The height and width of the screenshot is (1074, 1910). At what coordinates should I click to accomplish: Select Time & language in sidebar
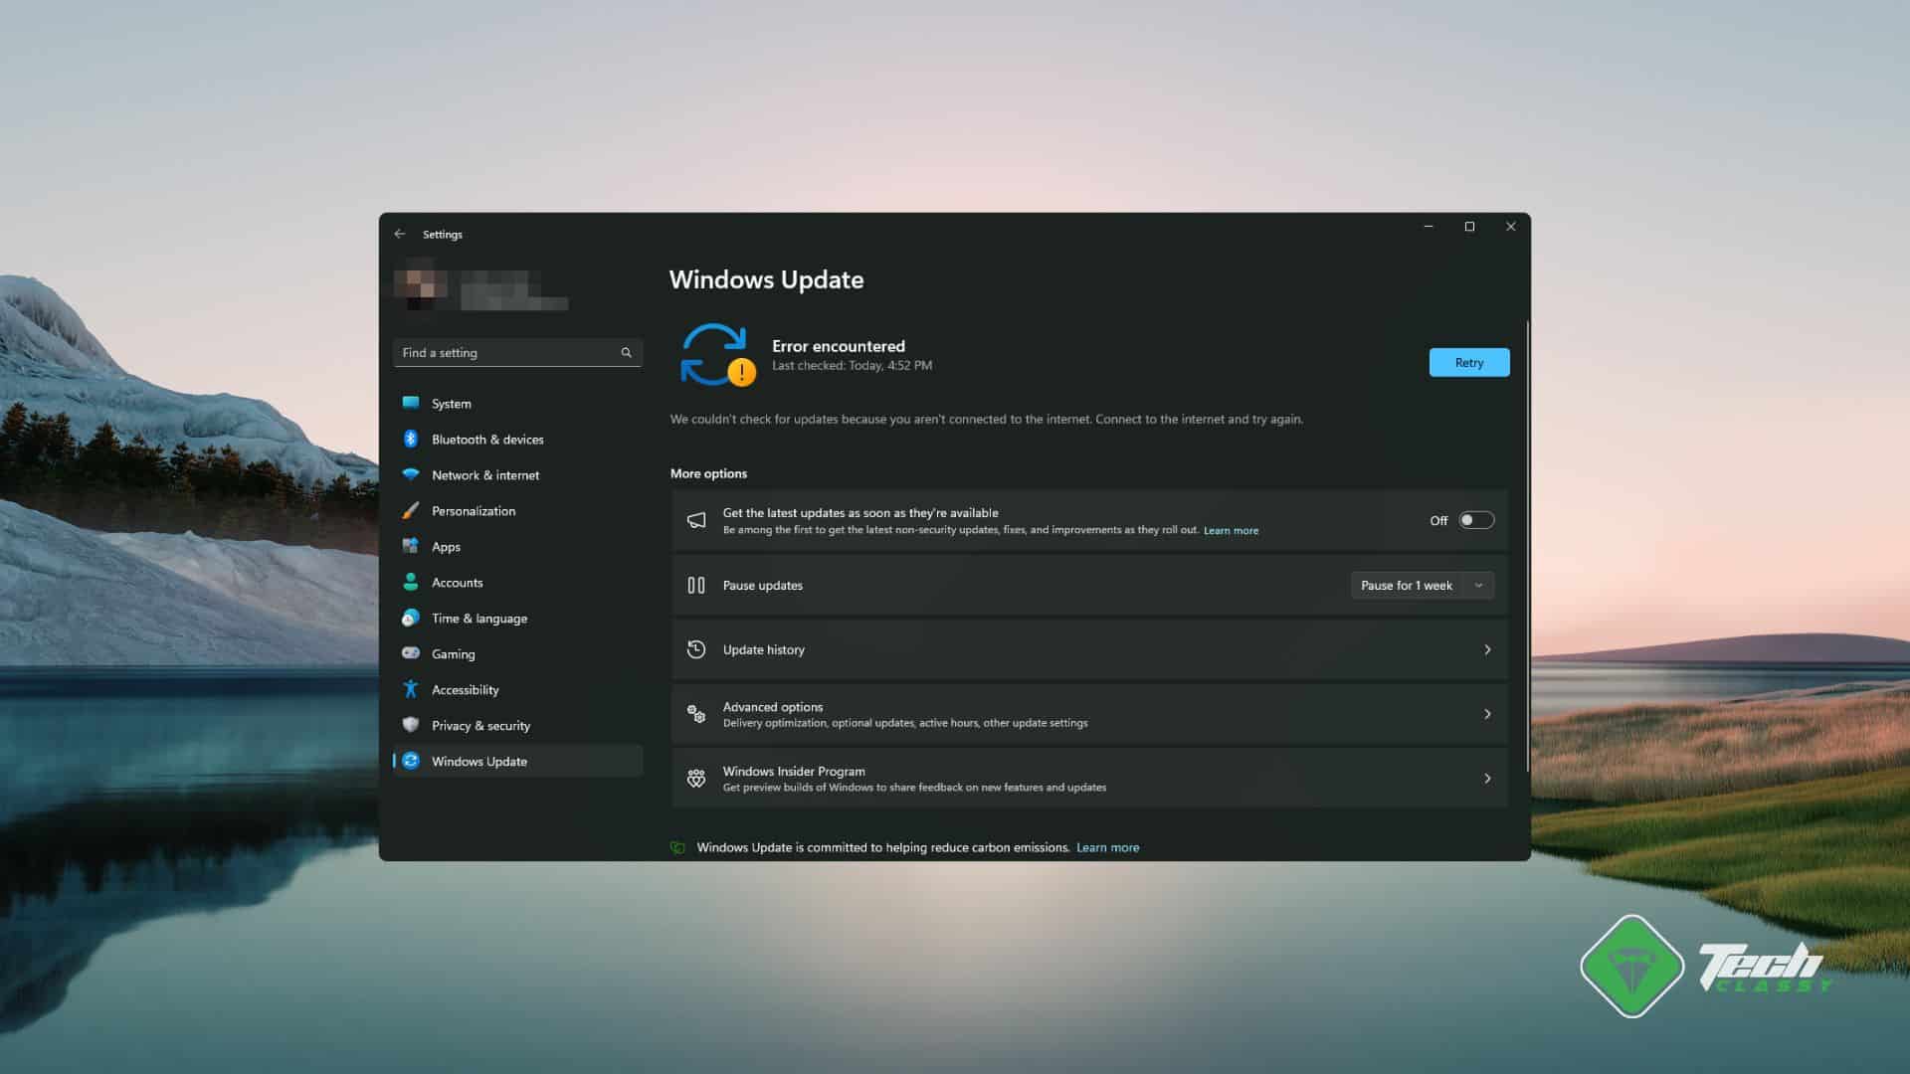pos(478,619)
